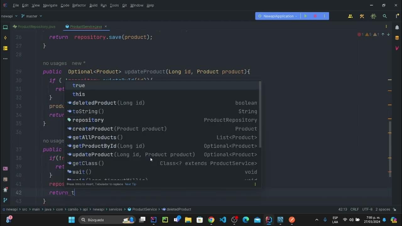Click the 42:13 cursor position indicator

[342, 209]
